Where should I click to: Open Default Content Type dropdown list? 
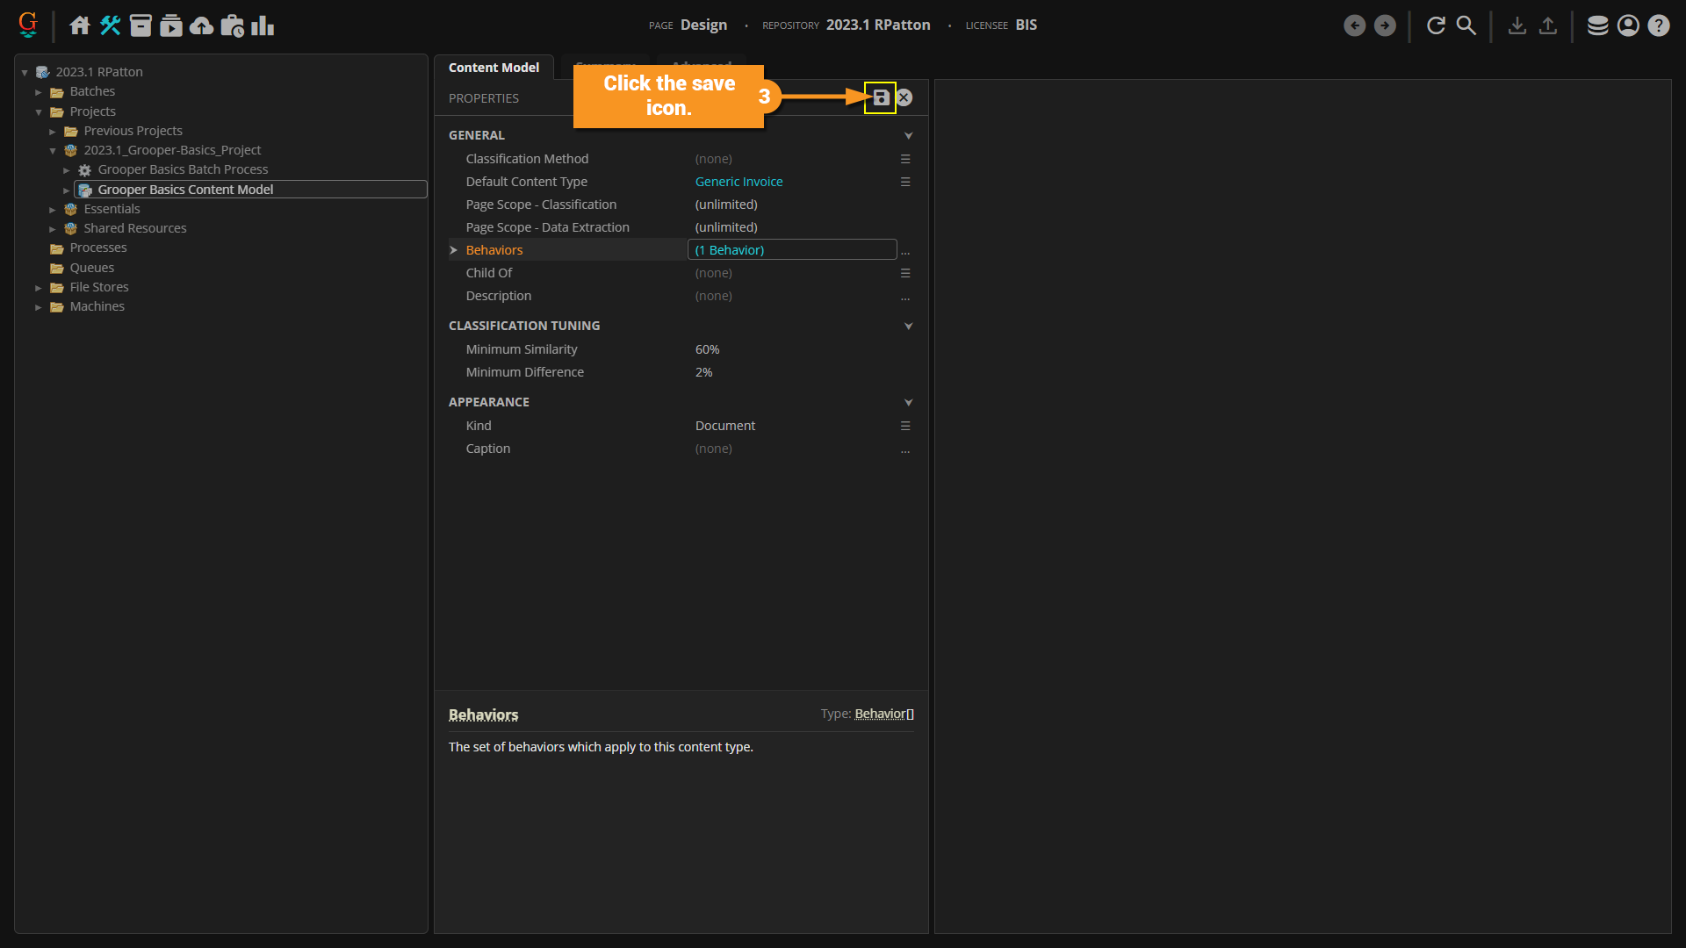(904, 182)
